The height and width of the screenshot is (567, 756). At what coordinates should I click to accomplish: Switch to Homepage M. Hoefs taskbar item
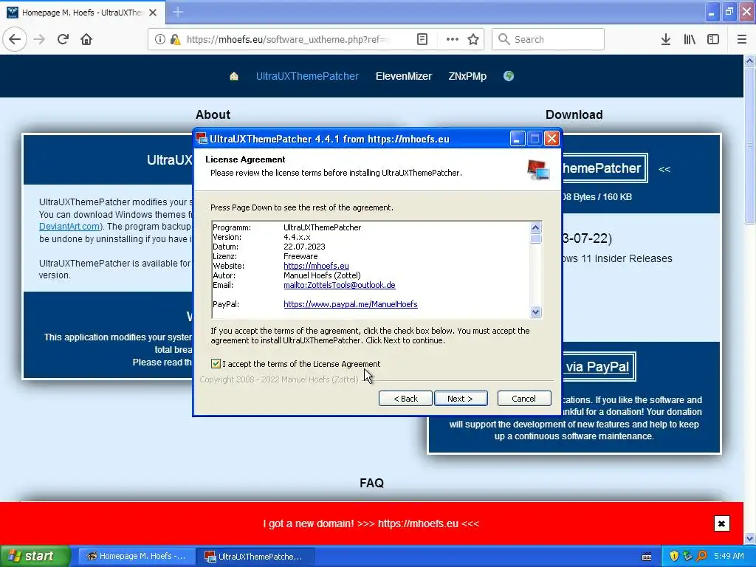coord(136,556)
